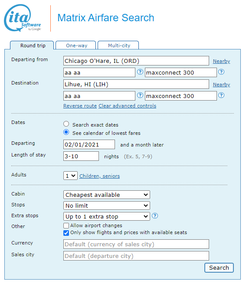Expand the Cabin dropdown
The width and height of the screenshot is (246, 287).
(107, 195)
